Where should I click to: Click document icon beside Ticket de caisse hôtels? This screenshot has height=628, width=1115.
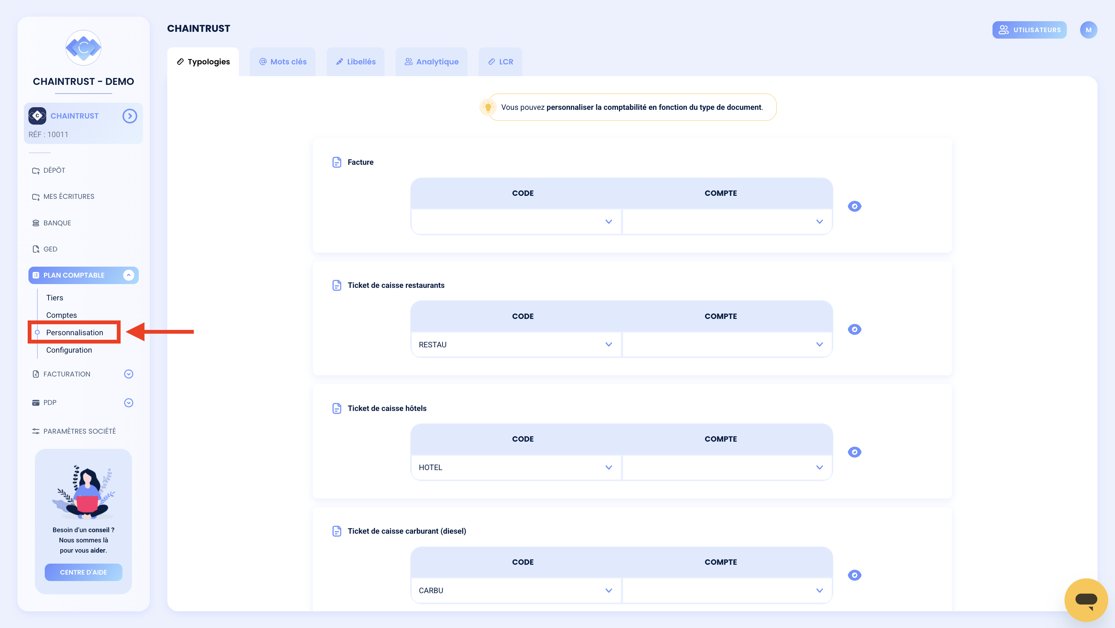point(337,408)
